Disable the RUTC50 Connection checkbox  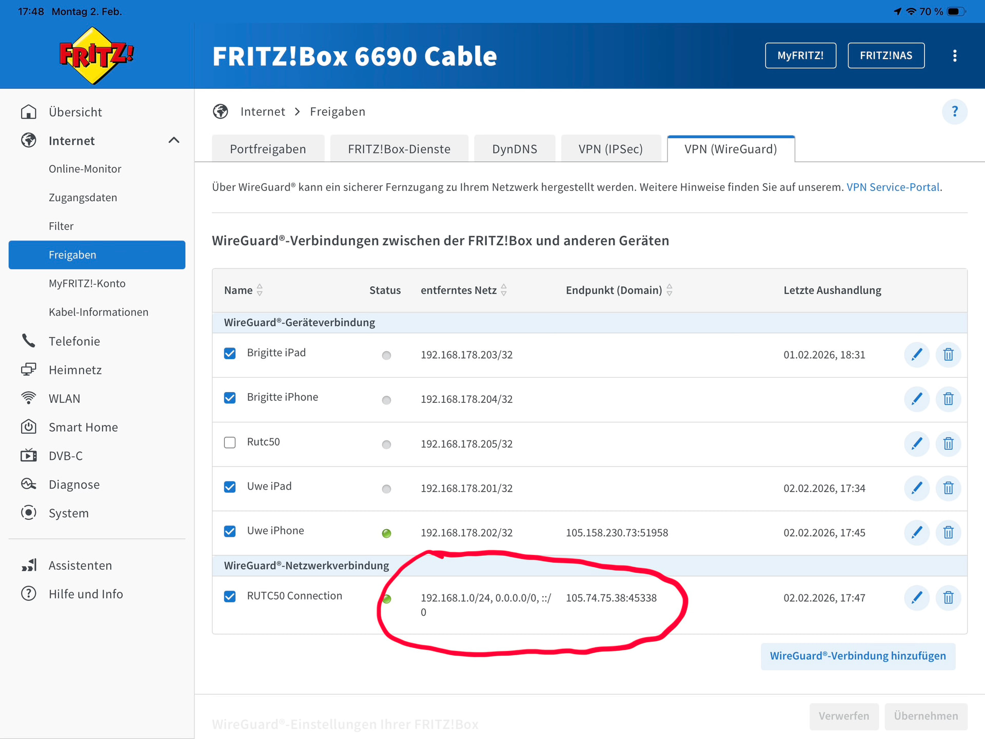230,596
